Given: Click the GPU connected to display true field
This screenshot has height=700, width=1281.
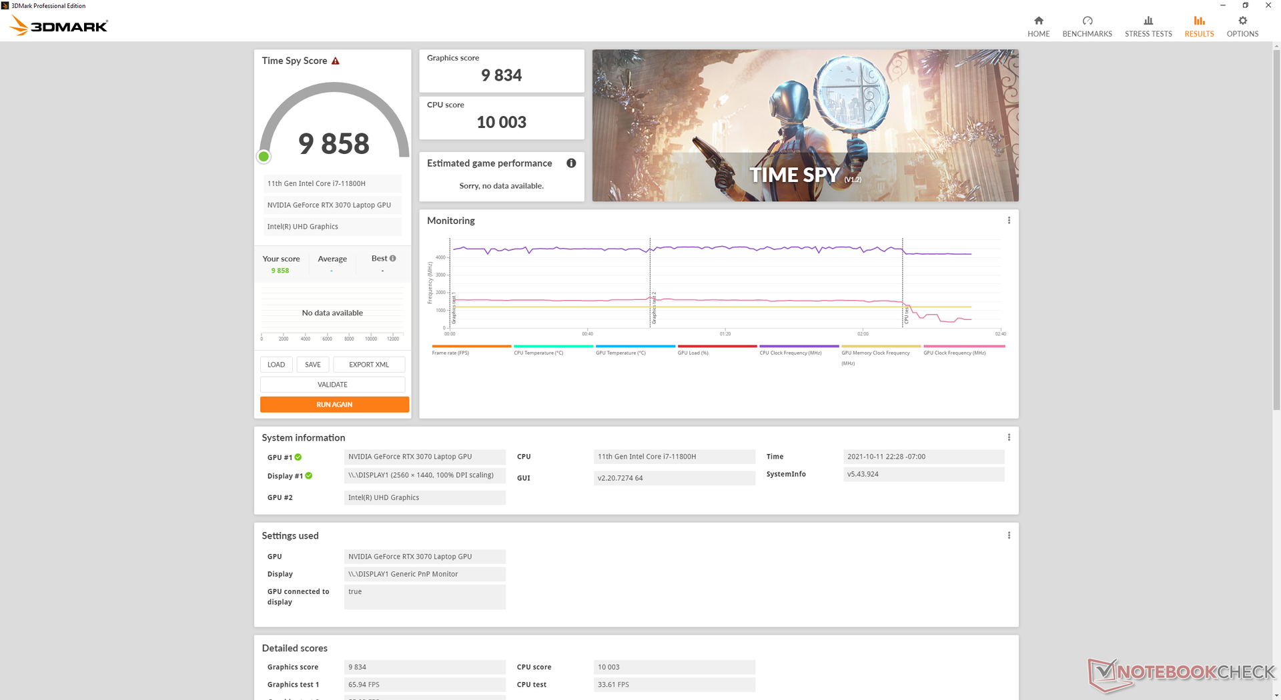Looking at the screenshot, I should click(425, 597).
